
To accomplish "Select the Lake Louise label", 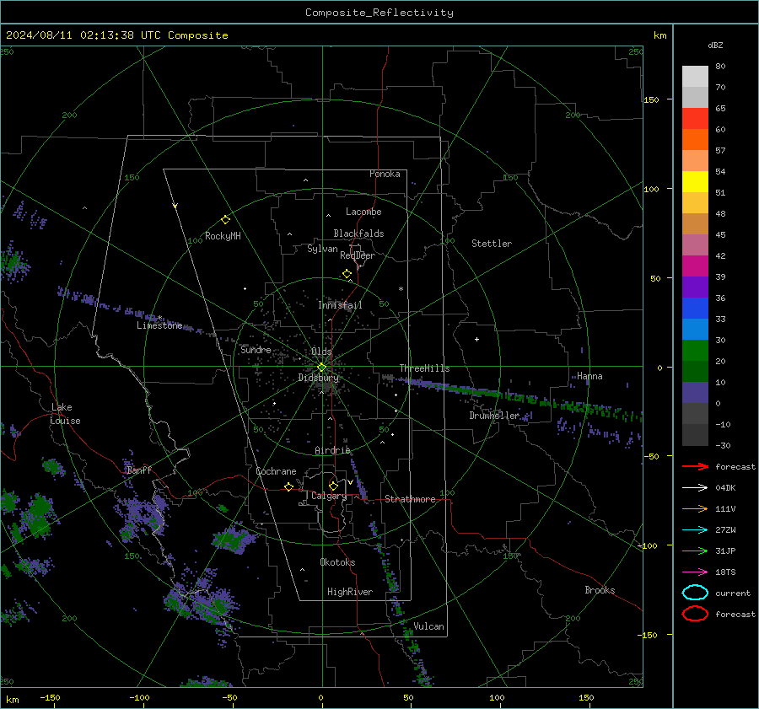I will (x=65, y=414).
